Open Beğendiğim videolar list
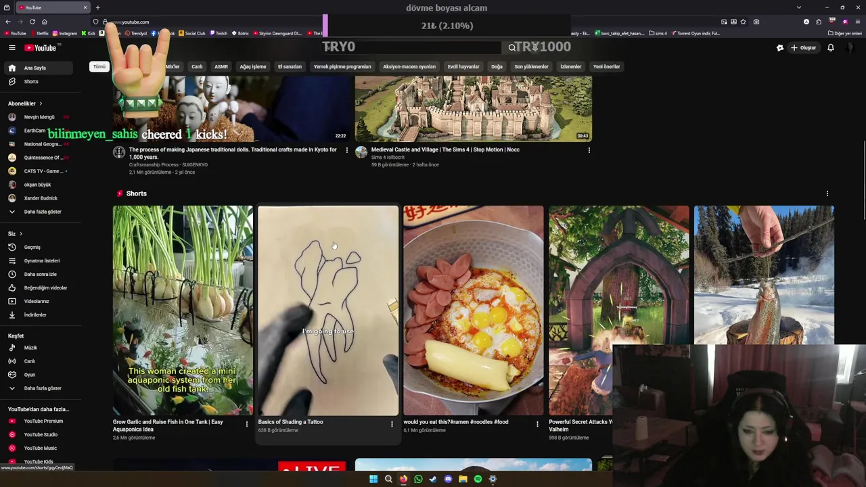Viewport: 866px width, 487px height. (x=38, y=287)
